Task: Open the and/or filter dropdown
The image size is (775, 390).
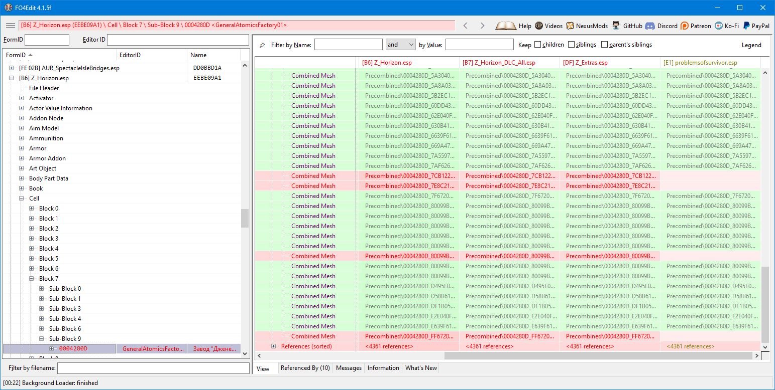Action: 400,45
